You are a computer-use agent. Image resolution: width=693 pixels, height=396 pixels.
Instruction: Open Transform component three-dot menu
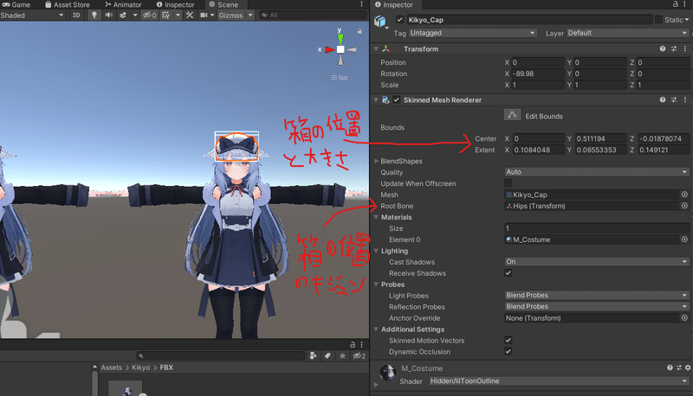(x=685, y=49)
